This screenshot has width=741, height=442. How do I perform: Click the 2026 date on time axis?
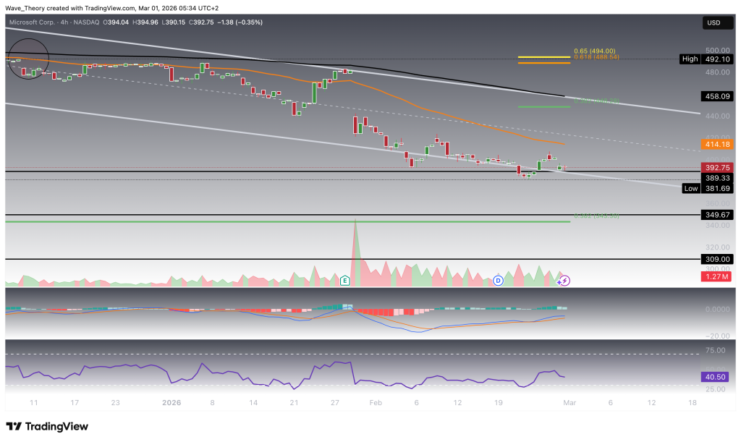click(171, 402)
